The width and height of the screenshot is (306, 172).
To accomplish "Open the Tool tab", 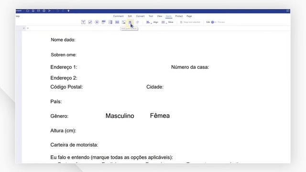I will click(151, 16).
